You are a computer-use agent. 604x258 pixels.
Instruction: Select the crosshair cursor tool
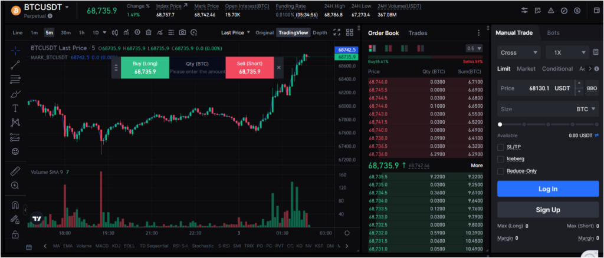(x=15, y=51)
